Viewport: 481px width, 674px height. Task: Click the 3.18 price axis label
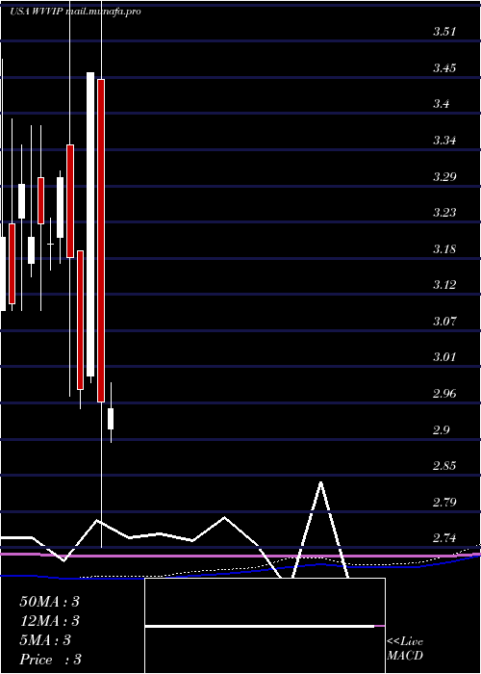(x=444, y=249)
